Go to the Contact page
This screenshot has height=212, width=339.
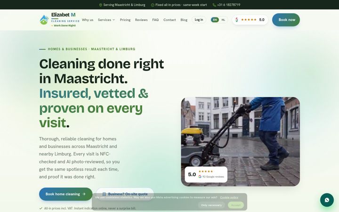coord(169,20)
